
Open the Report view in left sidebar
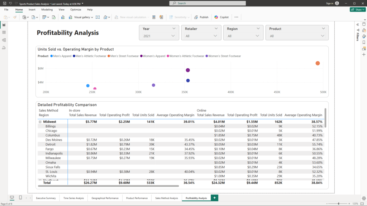pyautogui.click(x=4, y=25)
